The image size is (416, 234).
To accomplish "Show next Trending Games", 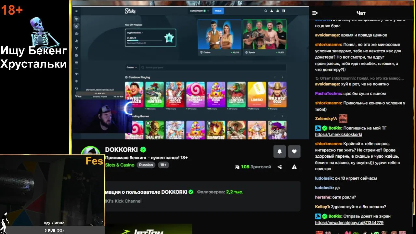I will point(282,116).
